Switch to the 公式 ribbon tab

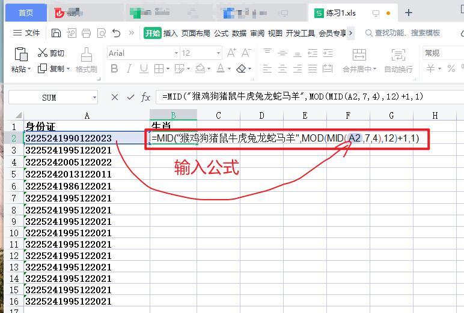[x=221, y=33]
